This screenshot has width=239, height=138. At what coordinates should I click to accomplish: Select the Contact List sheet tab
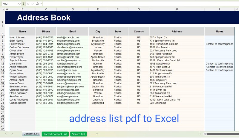pos(31,134)
